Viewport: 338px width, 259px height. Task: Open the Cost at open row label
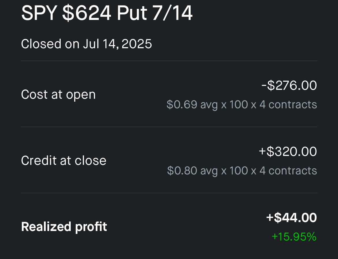pos(58,95)
